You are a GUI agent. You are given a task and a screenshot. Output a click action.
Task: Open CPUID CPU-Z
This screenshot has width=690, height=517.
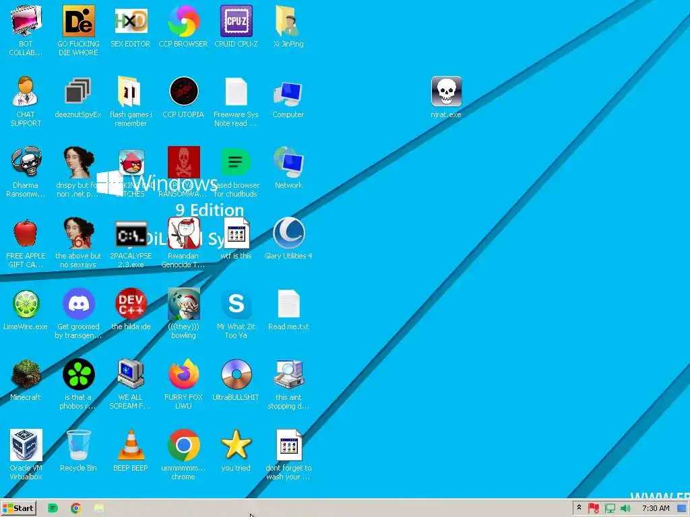click(236, 26)
